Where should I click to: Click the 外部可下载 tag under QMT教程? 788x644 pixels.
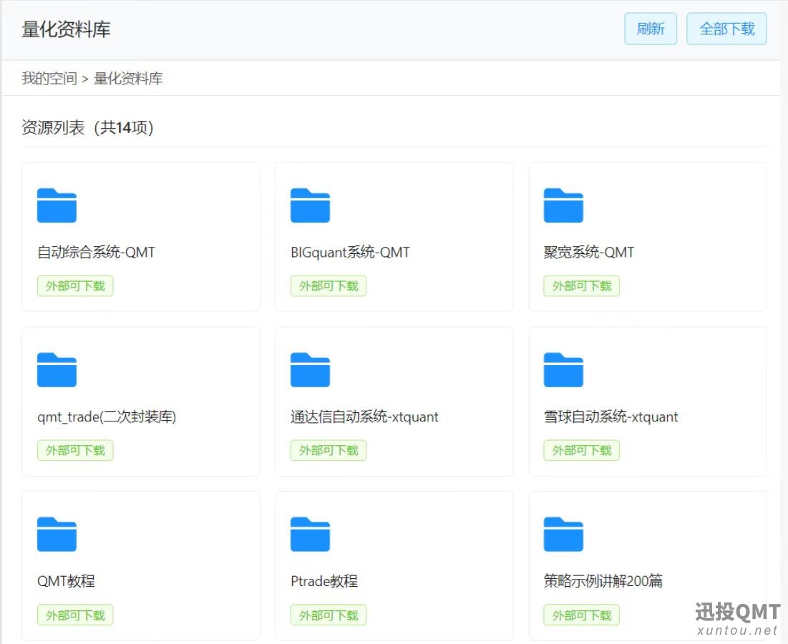75,615
